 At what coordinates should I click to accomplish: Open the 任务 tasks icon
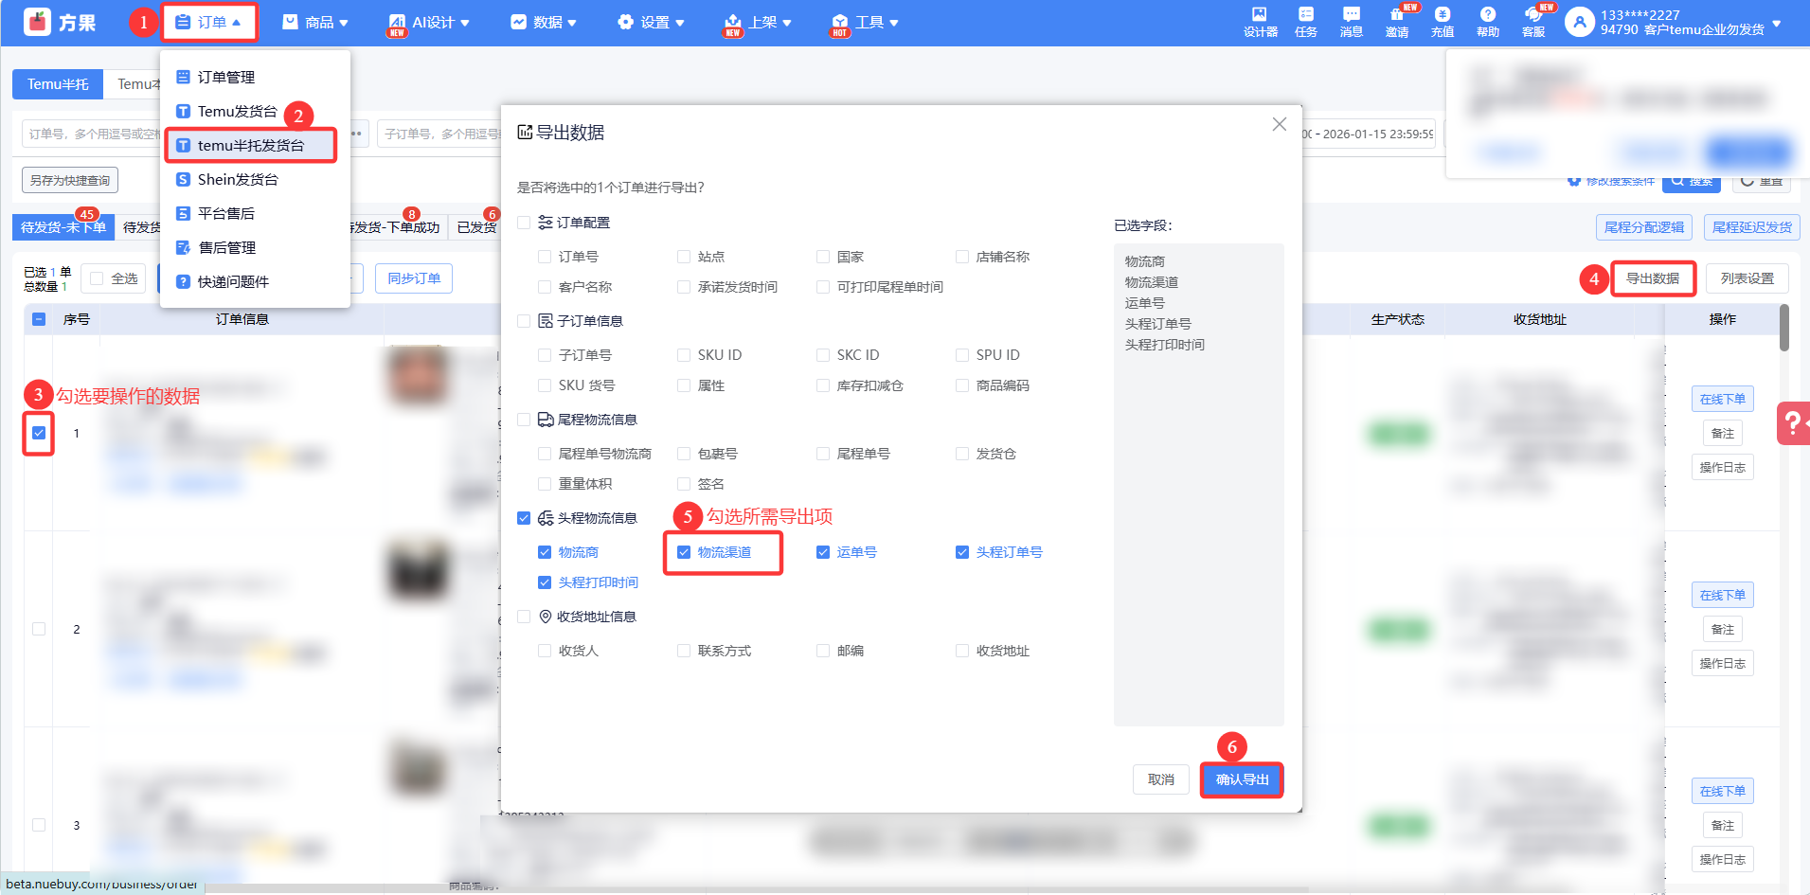1305,21
